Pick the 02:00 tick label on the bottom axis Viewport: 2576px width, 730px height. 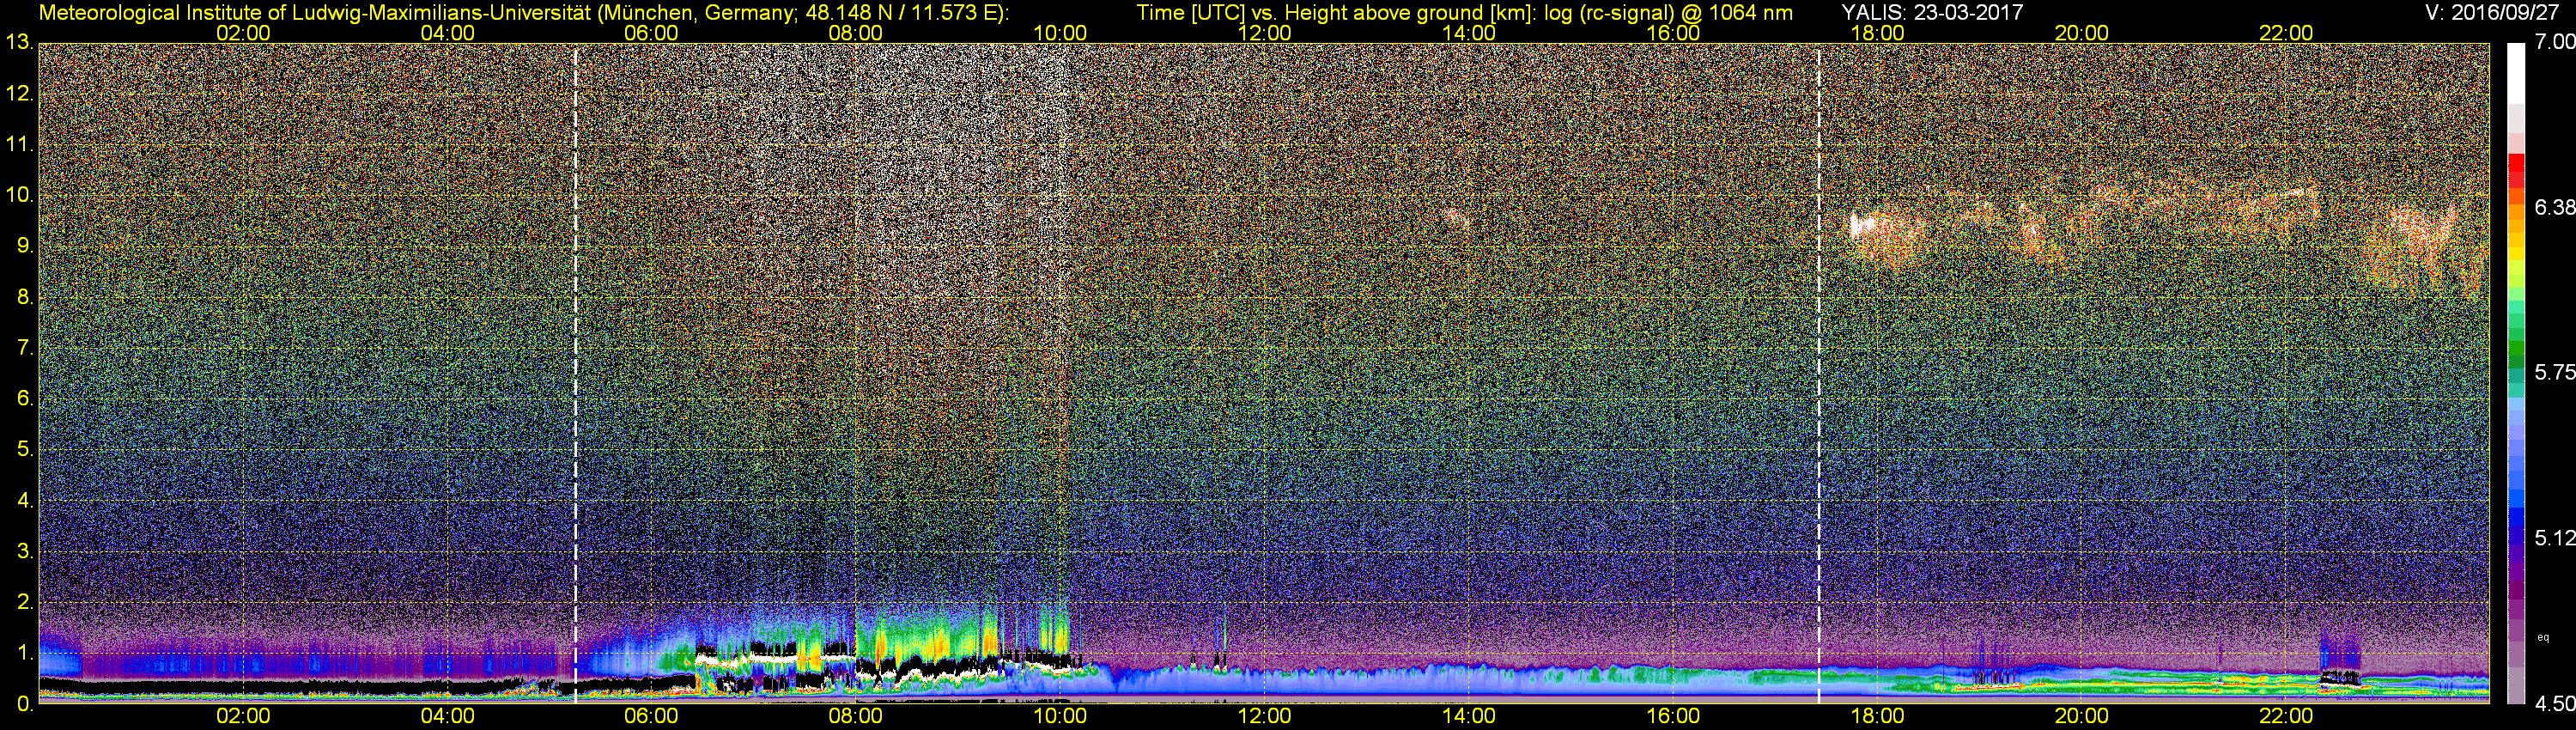[x=243, y=717]
